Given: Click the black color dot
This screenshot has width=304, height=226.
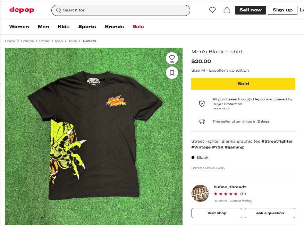Looking at the screenshot, I should pos(193,157).
